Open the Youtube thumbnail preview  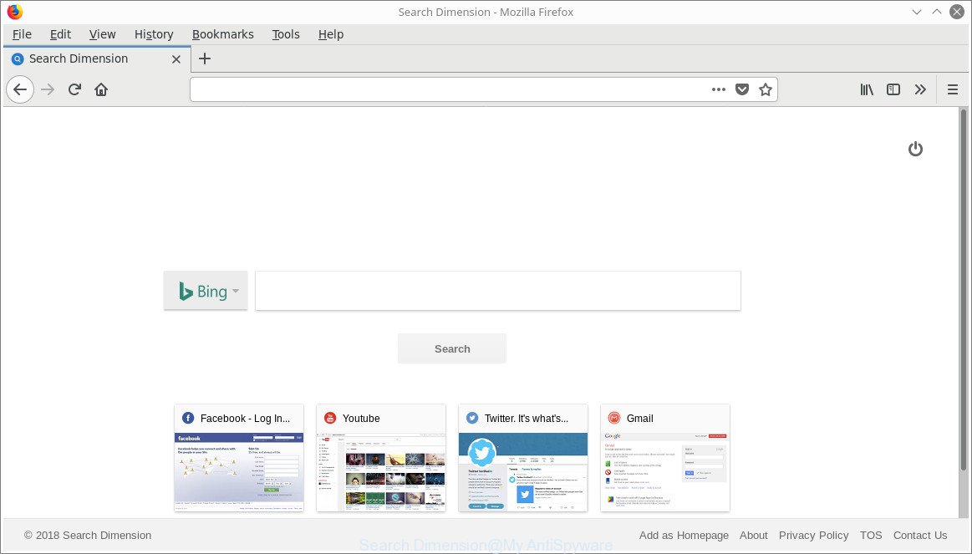pos(381,471)
